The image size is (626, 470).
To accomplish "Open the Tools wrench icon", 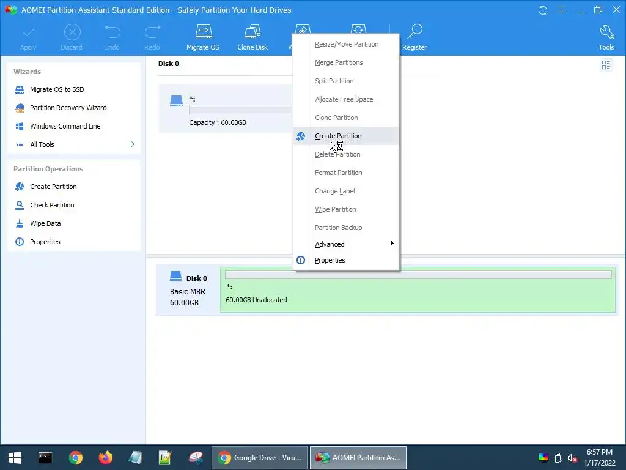I will coord(606,32).
